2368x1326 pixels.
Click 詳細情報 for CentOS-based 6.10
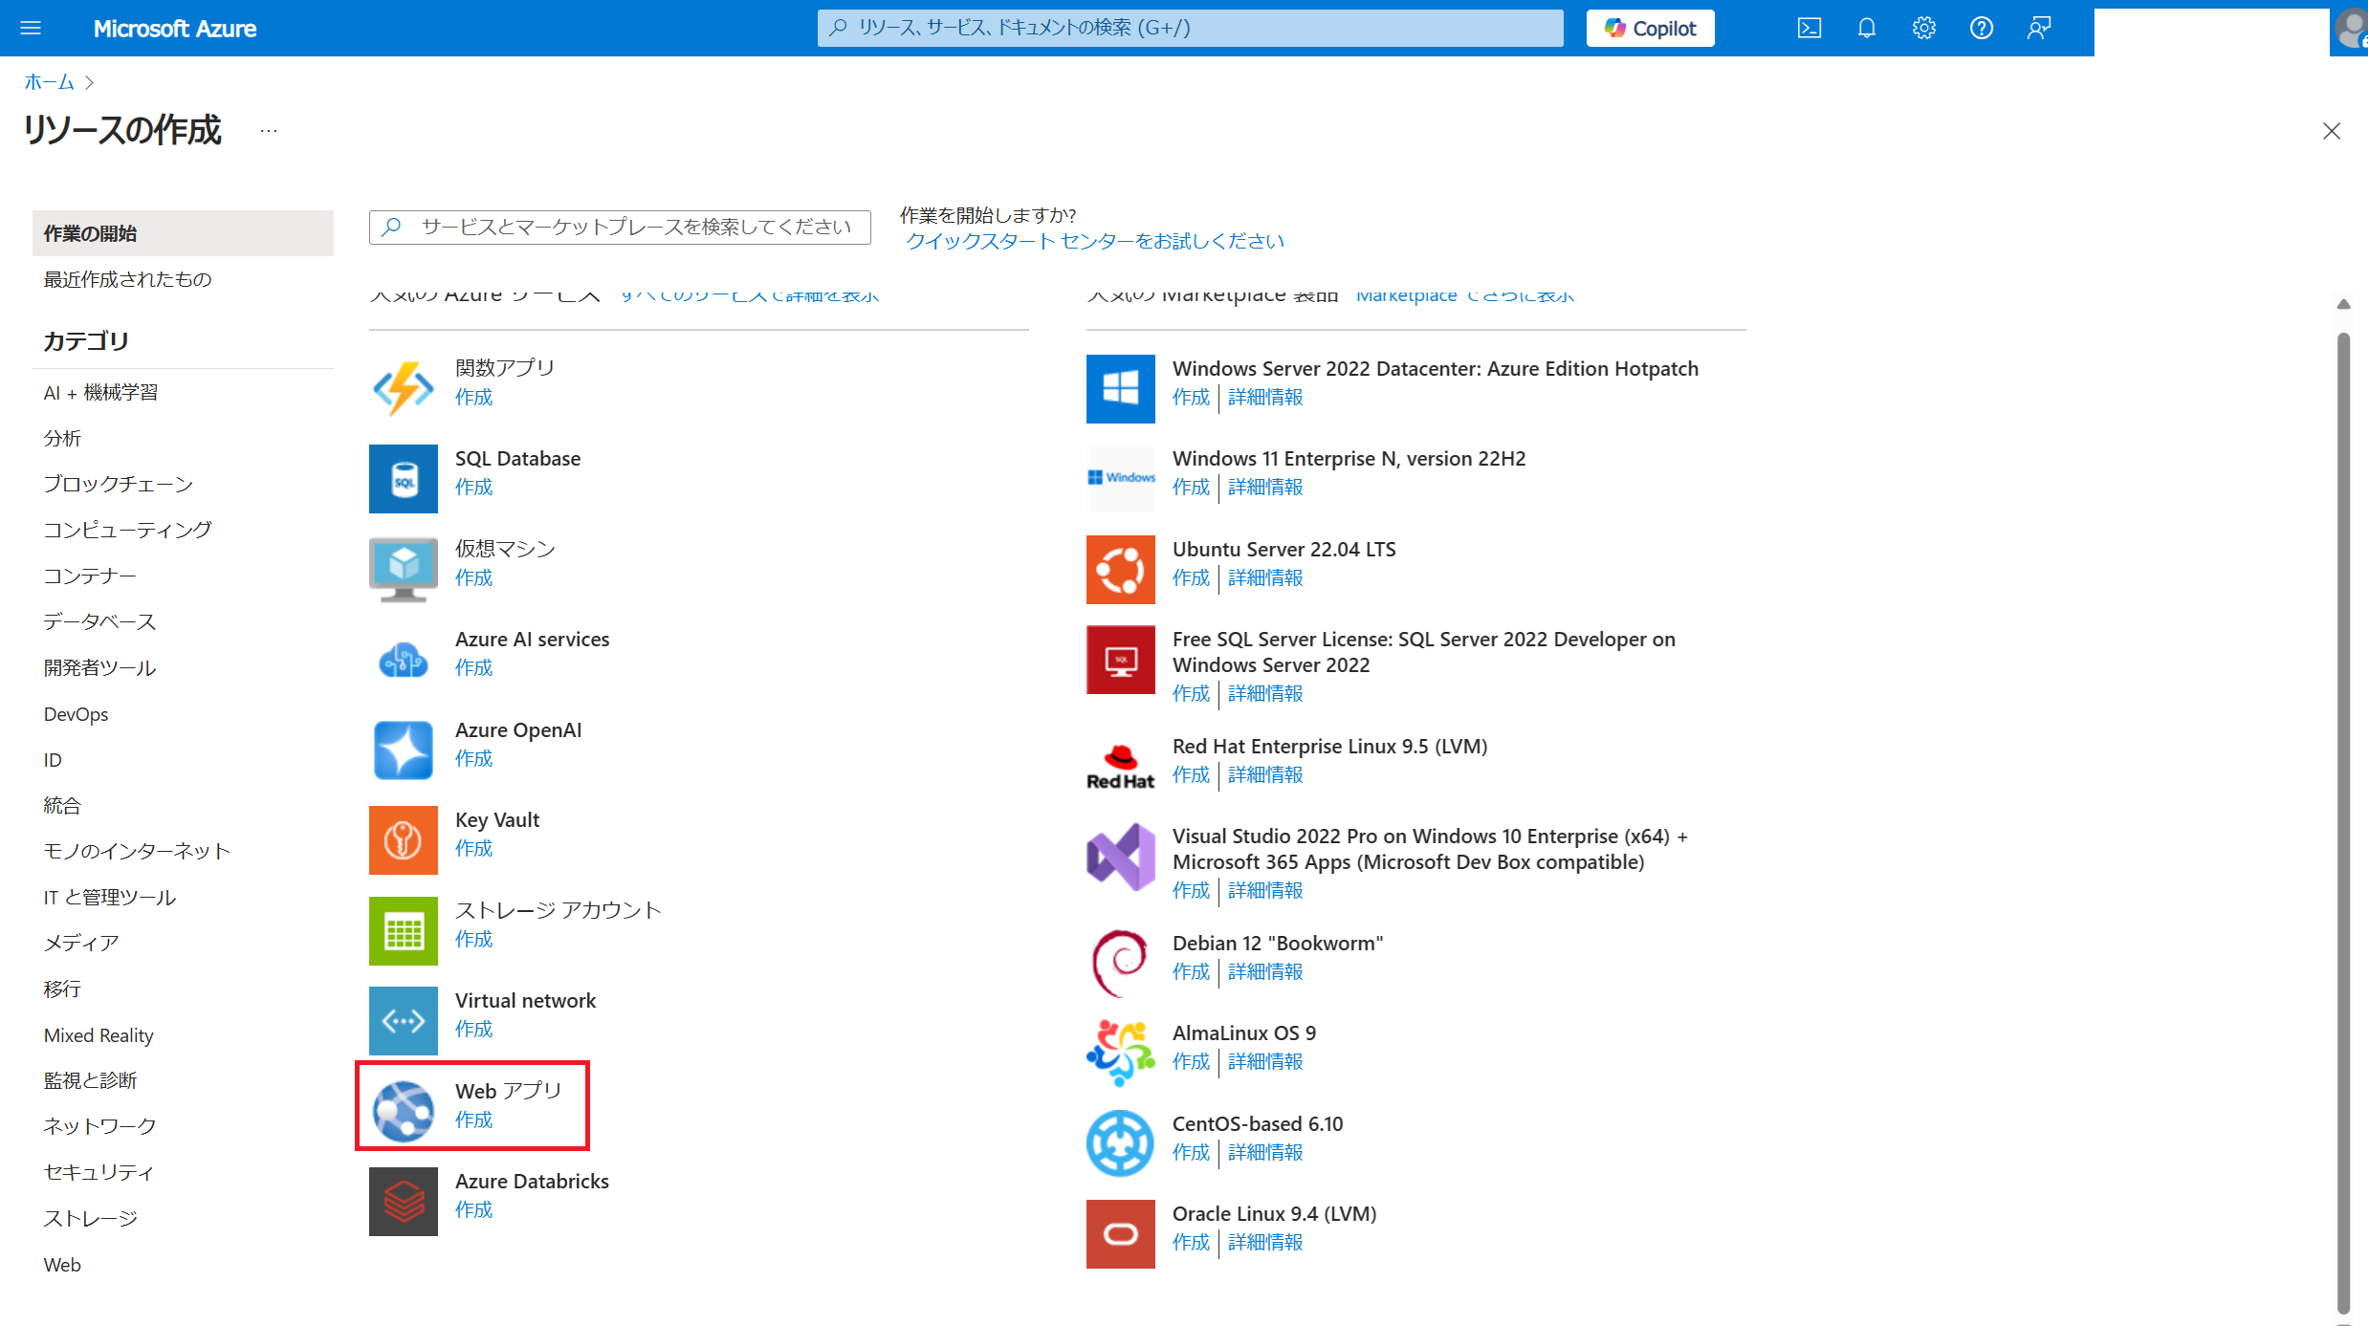pyautogui.click(x=1265, y=1152)
